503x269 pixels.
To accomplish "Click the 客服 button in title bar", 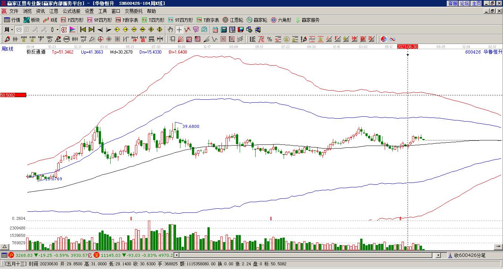I will (x=453, y=3).
